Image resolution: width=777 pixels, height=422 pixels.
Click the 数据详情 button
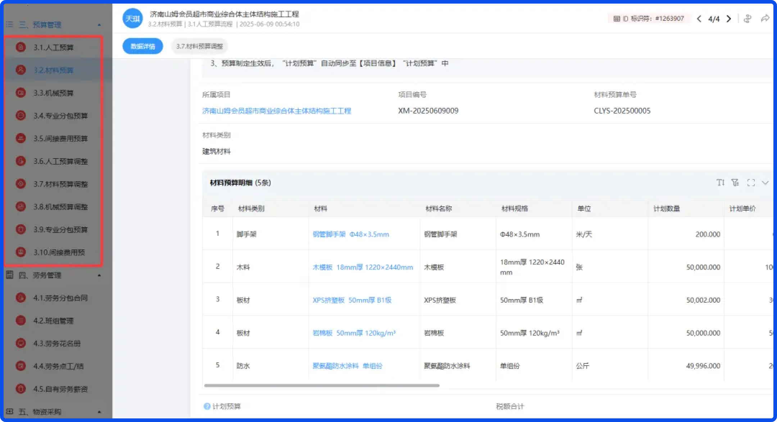(142, 46)
